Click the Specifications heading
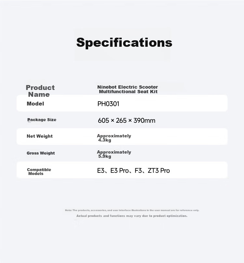 (124, 43)
